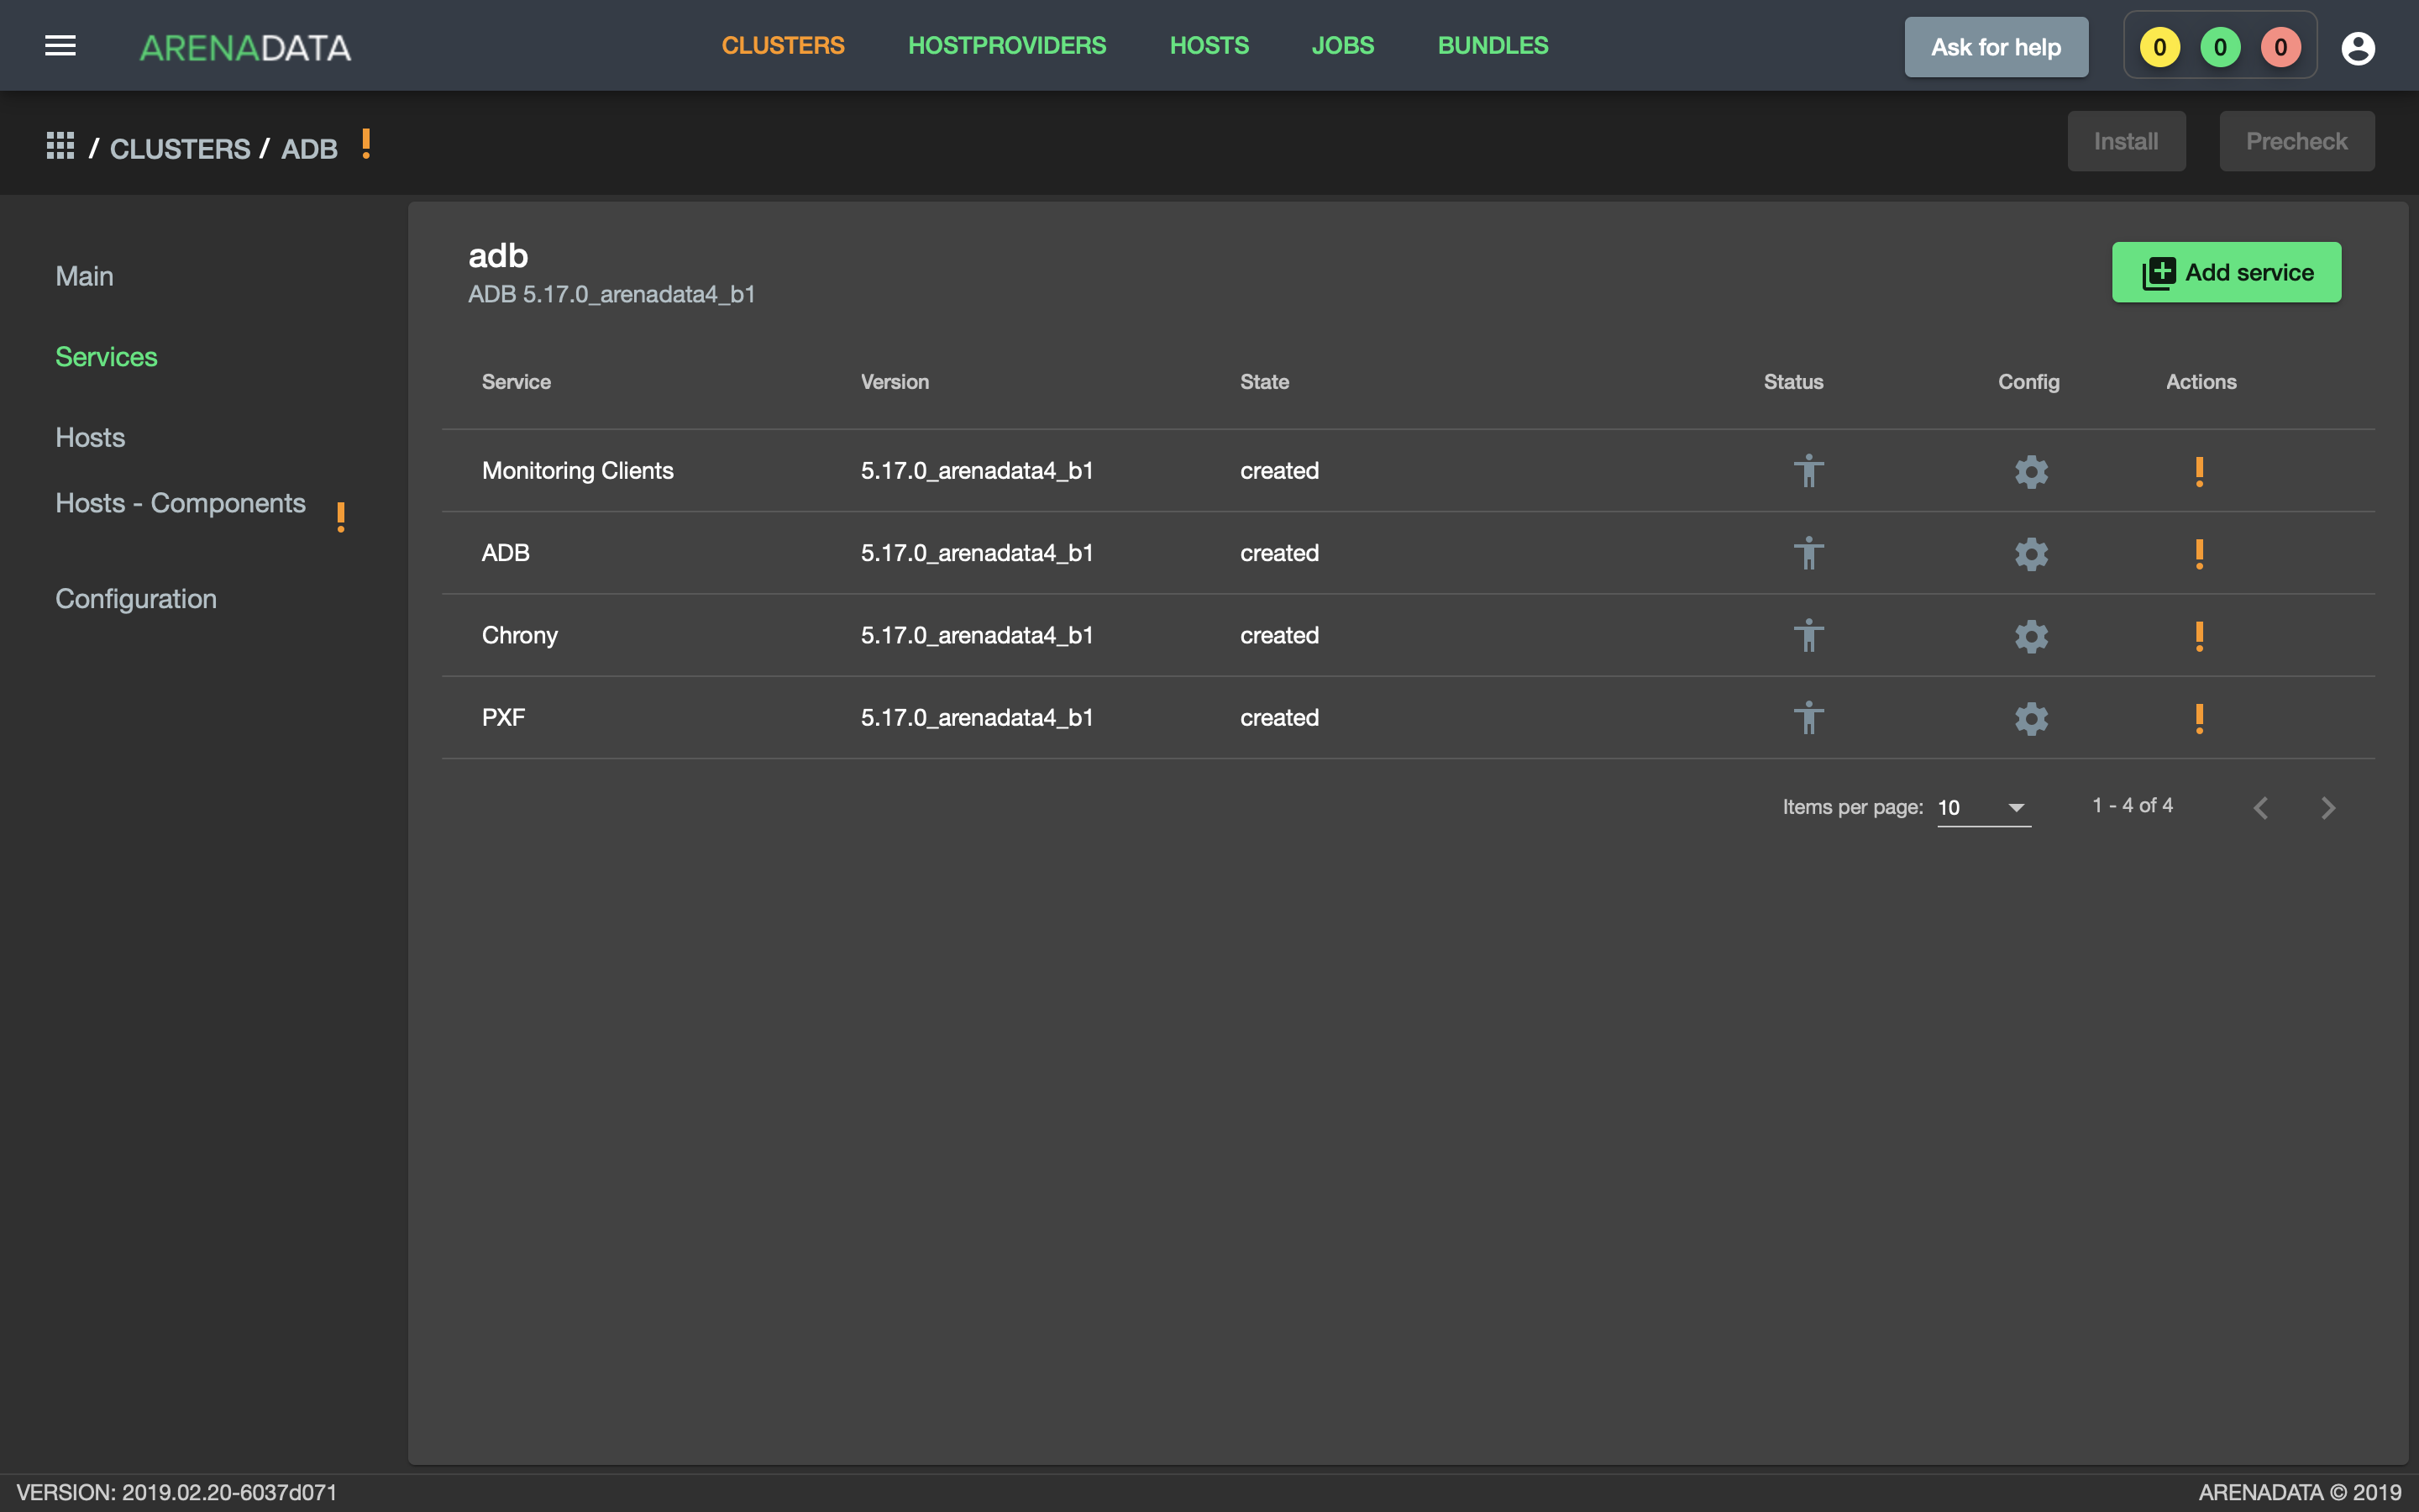The image size is (2419, 1512).
Task: Click the Install button
Action: pos(2126,141)
